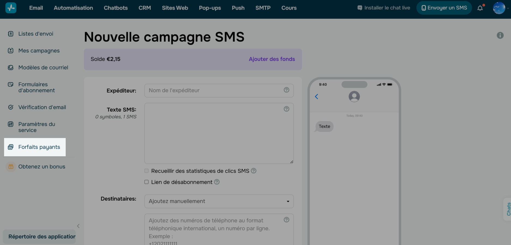Click the Nom de l'expéditeur input field
Image resolution: width=511 pixels, height=245 pixels.
tap(214, 90)
